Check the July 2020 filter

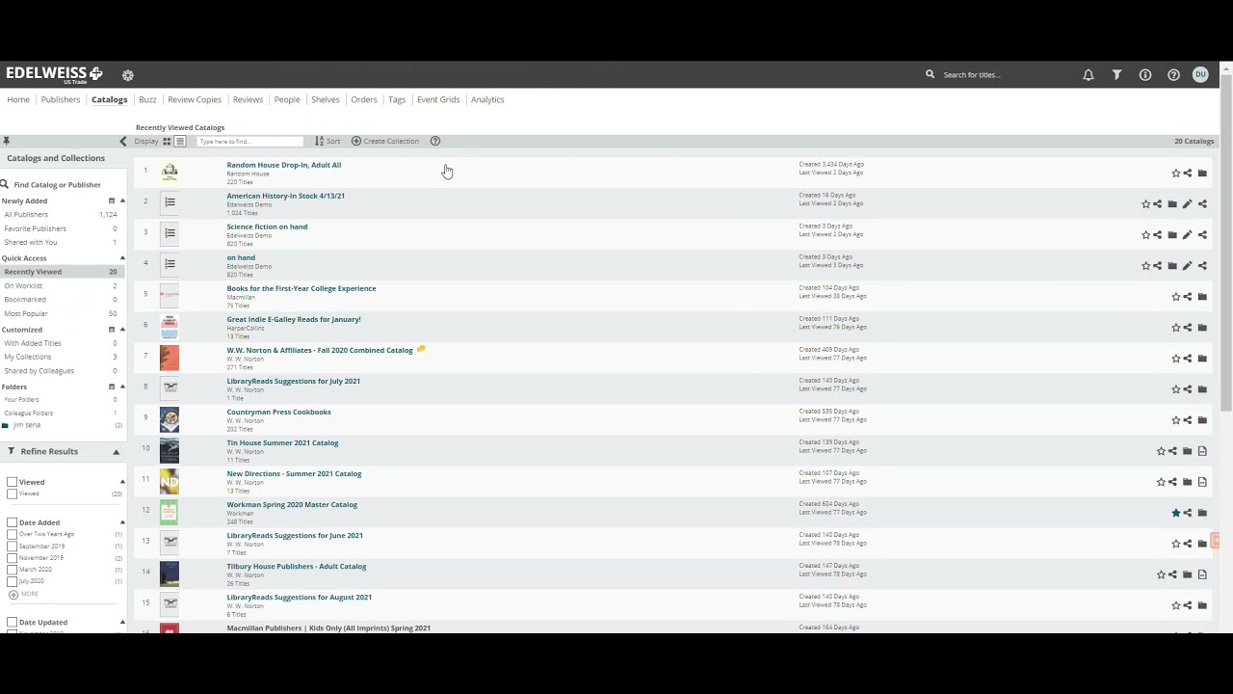pyautogui.click(x=12, y=581)
